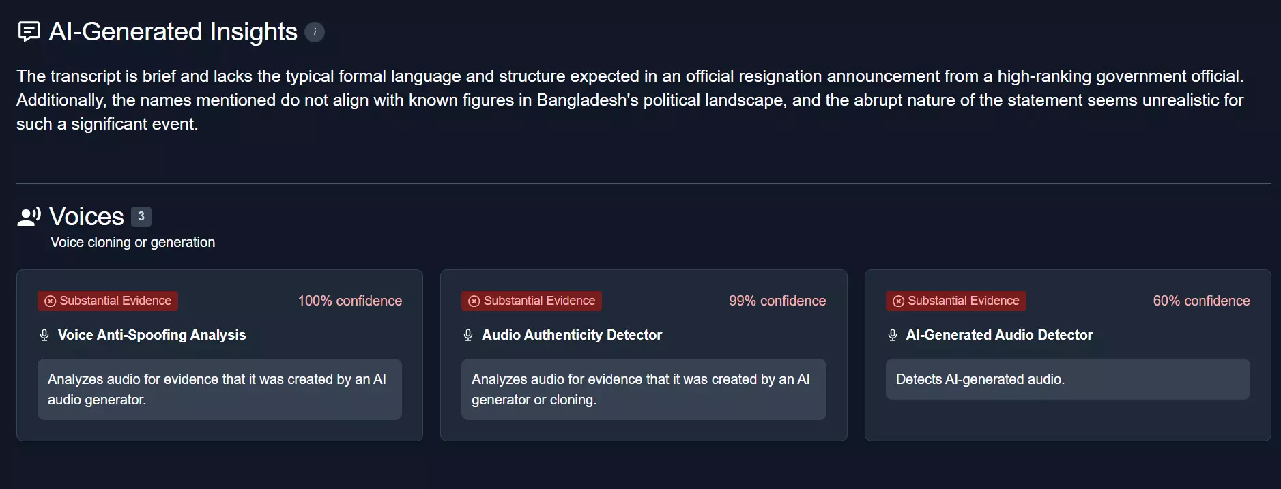Click microphone icon beside Voice Anti-Spoofing Analysis
Screen dimensions: 1281x489
(44, 335)
